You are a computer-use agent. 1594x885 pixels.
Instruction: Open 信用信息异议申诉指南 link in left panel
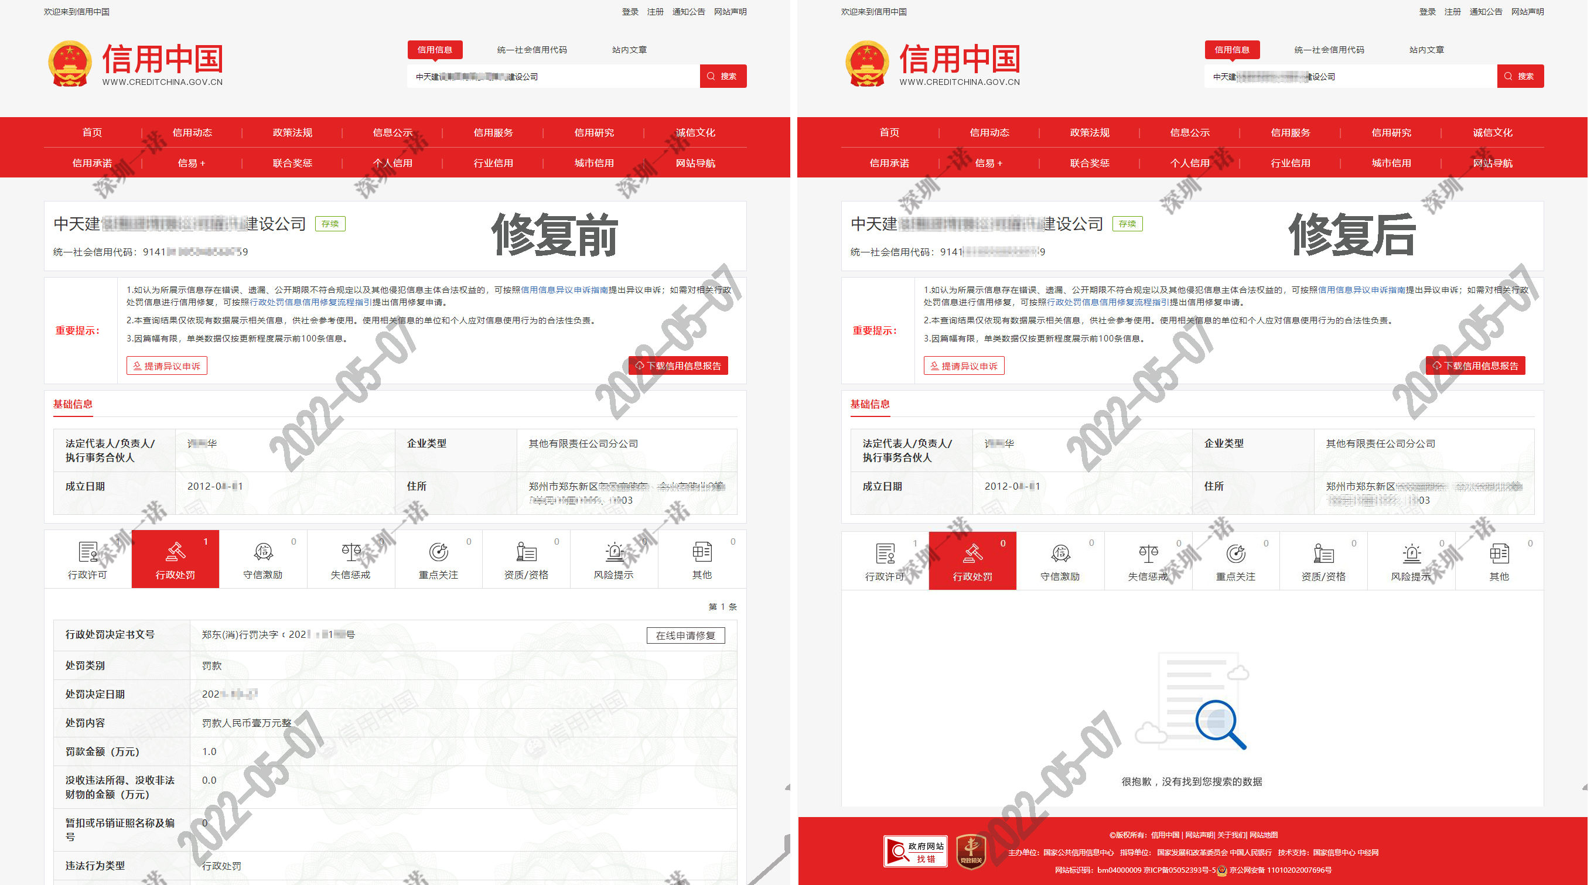(x=564, y=290)
